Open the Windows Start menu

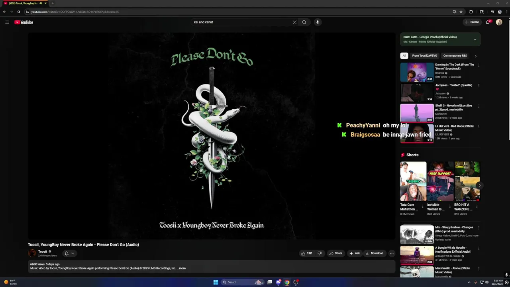[216, 282]
